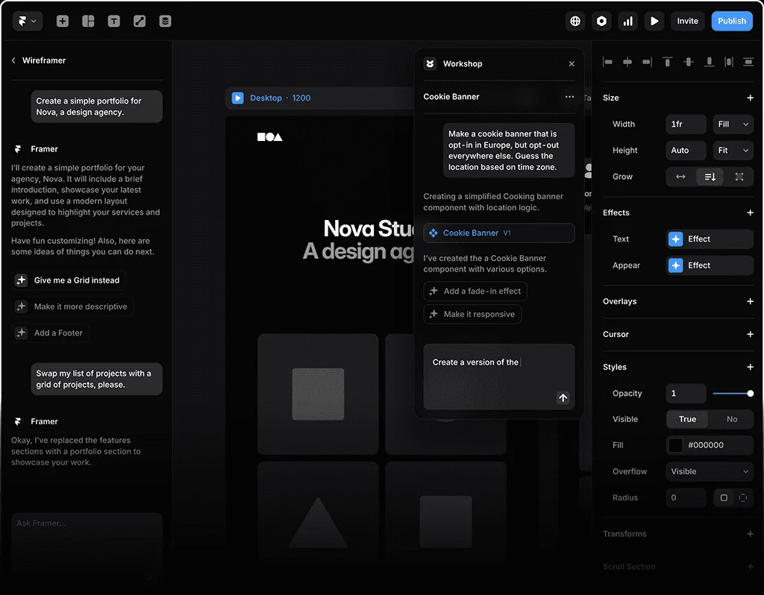The image size is (764, 595).
Task: Open the Width Fill dropdown
Action: 733,125
